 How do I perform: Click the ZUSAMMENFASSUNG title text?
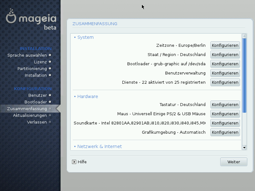(x=95, y=24)
